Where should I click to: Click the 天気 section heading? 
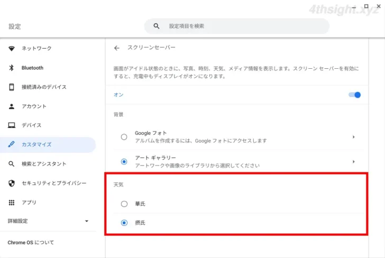(x=118, y=185)
